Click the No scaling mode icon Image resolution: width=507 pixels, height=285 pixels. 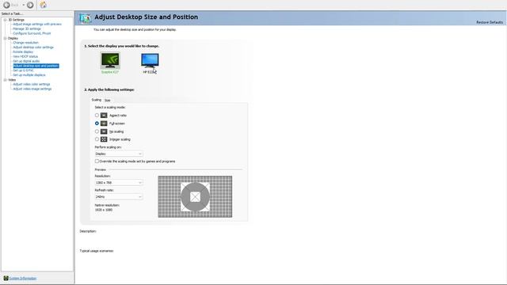click(x=104, y=131)
